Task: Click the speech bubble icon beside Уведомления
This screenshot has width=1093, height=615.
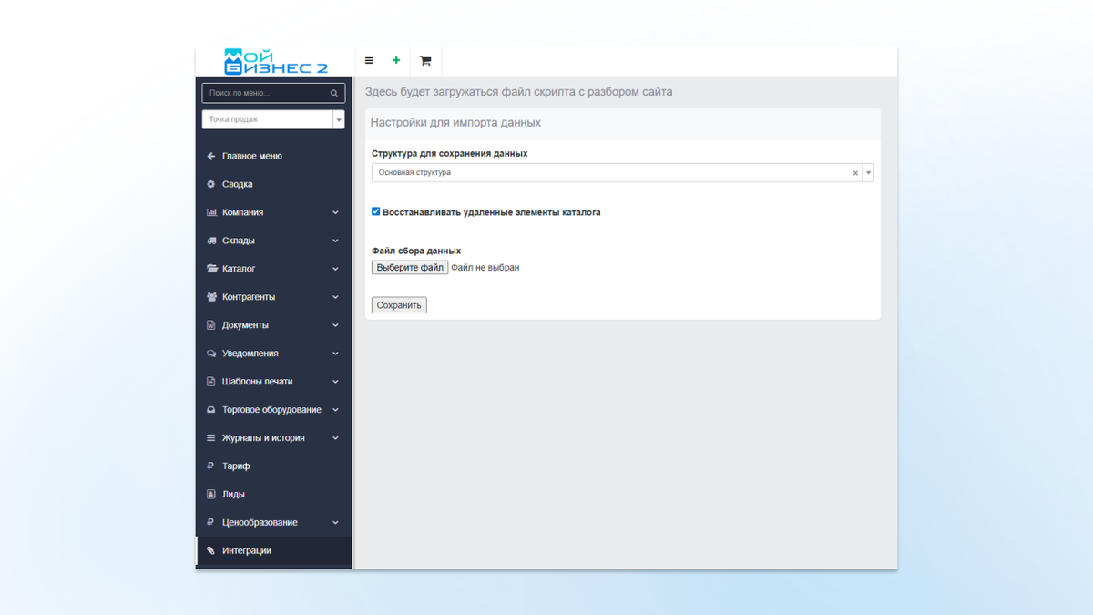Action: (211, 354)
